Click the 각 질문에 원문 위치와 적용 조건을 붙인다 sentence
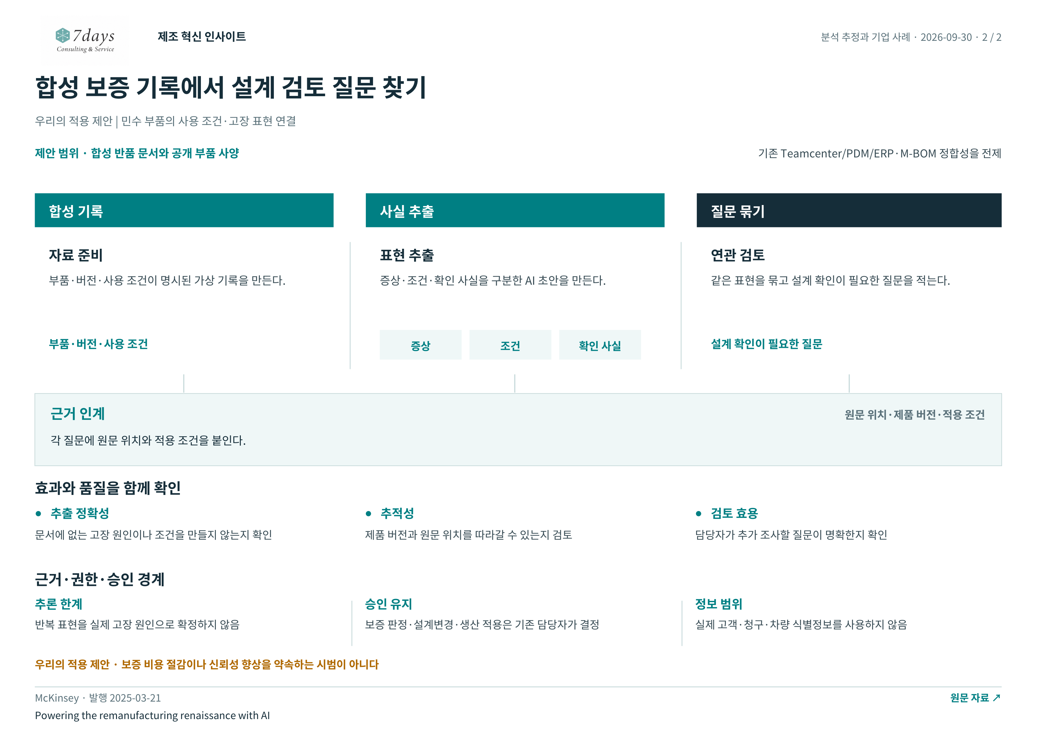1037x733 pixels. coord(148,440)
